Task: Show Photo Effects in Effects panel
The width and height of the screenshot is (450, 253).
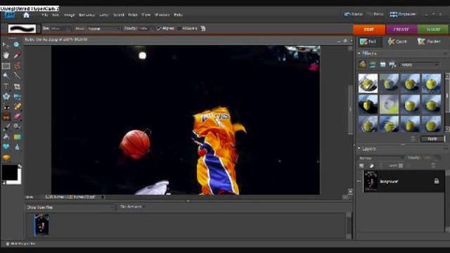Action: coord(382,65)
